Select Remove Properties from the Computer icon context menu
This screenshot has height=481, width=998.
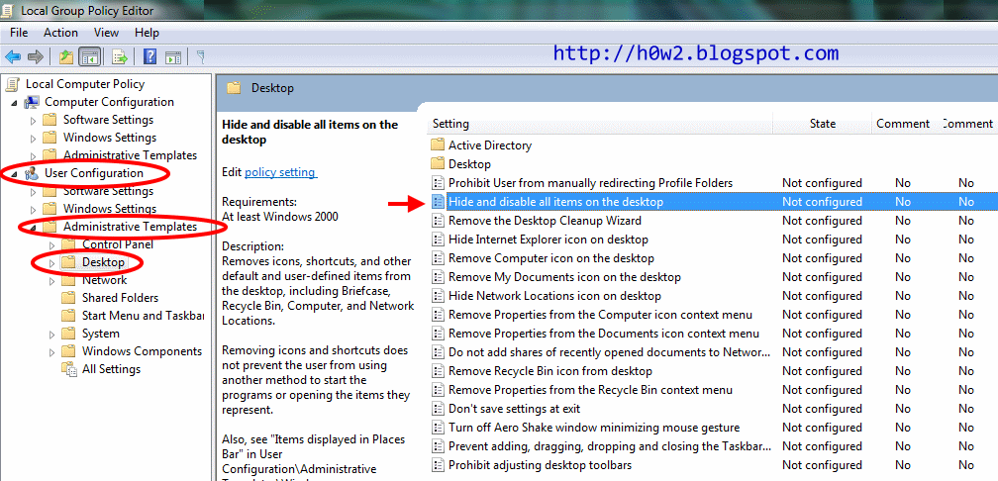tap(600, 315)
